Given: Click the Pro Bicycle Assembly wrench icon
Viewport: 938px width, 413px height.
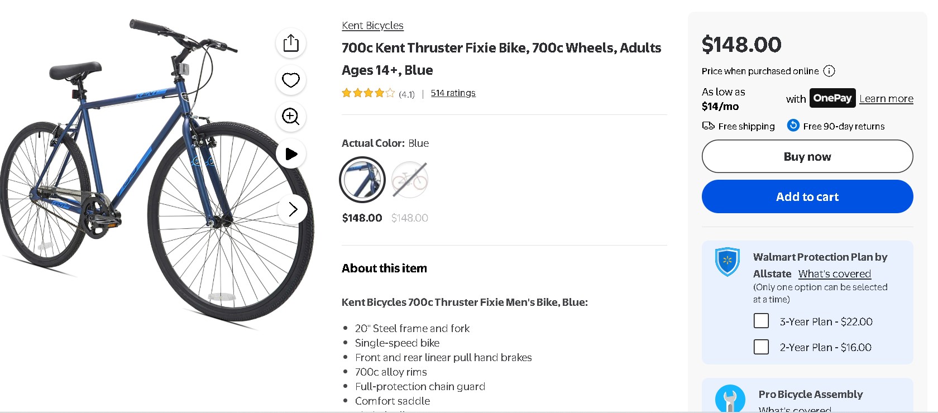Looking at the screenshot, I should point(730,398).
